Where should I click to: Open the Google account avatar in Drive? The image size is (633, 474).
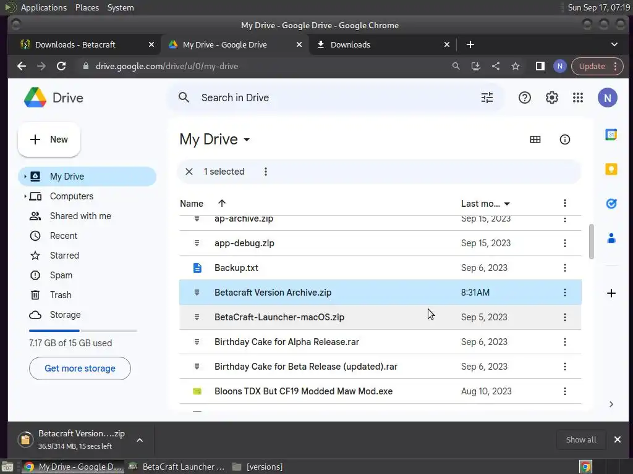[607, 98]
